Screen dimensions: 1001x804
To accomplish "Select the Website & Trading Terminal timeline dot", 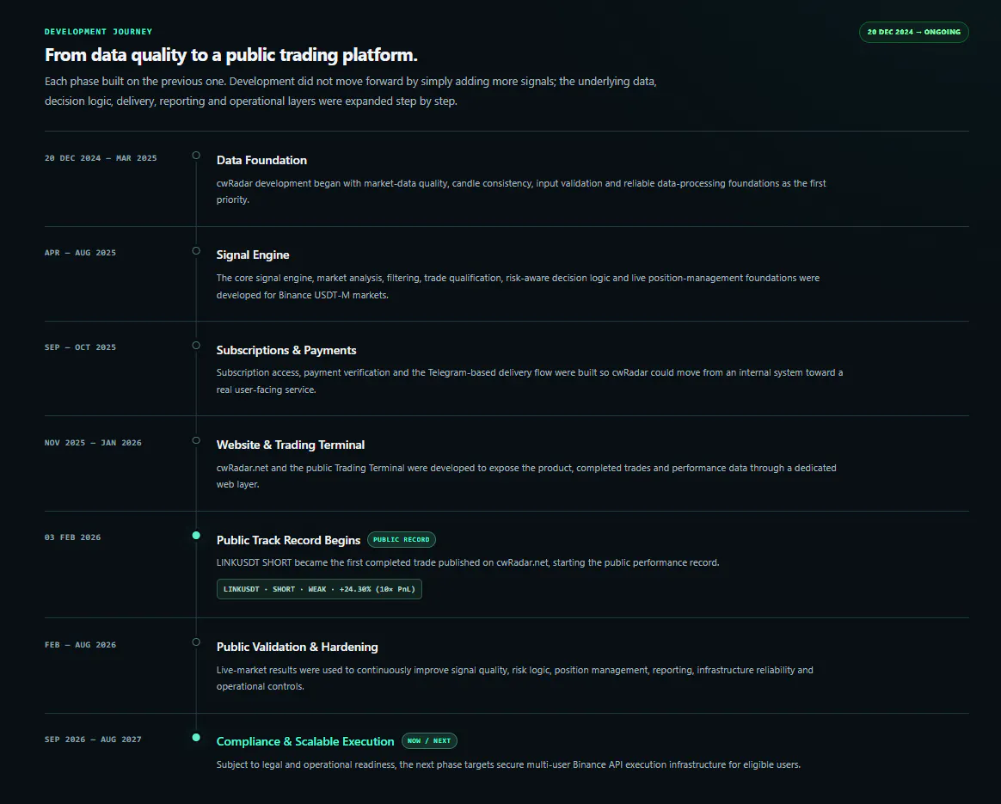I will tap(196, 440).
